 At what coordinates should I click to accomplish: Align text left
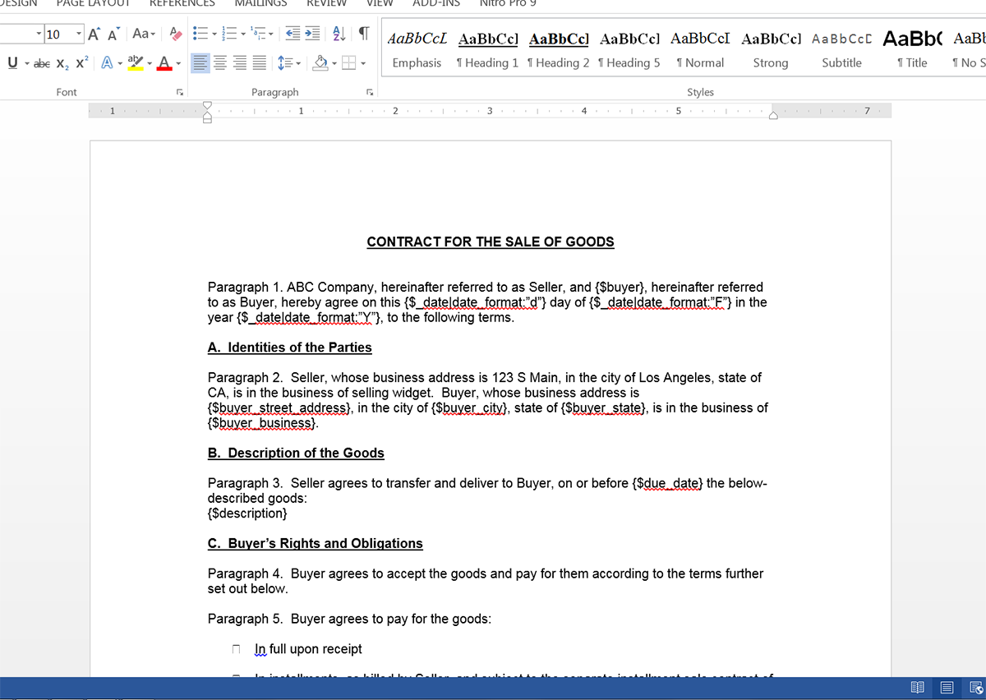tap(200, 62)
